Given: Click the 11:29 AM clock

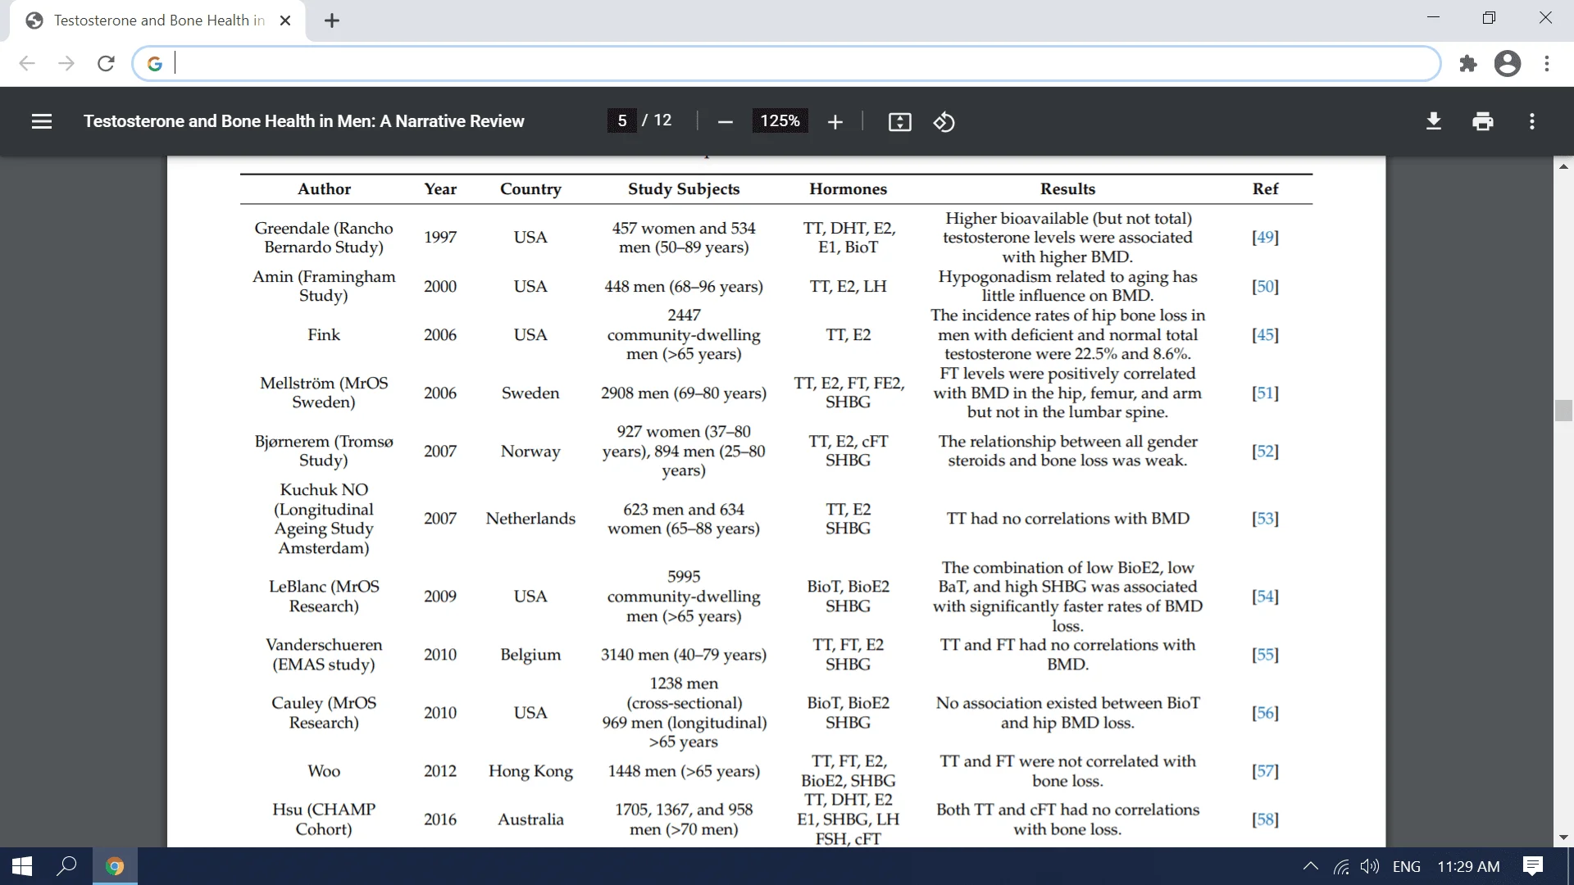Looking at the screenshot, I should click(1468, 866).
